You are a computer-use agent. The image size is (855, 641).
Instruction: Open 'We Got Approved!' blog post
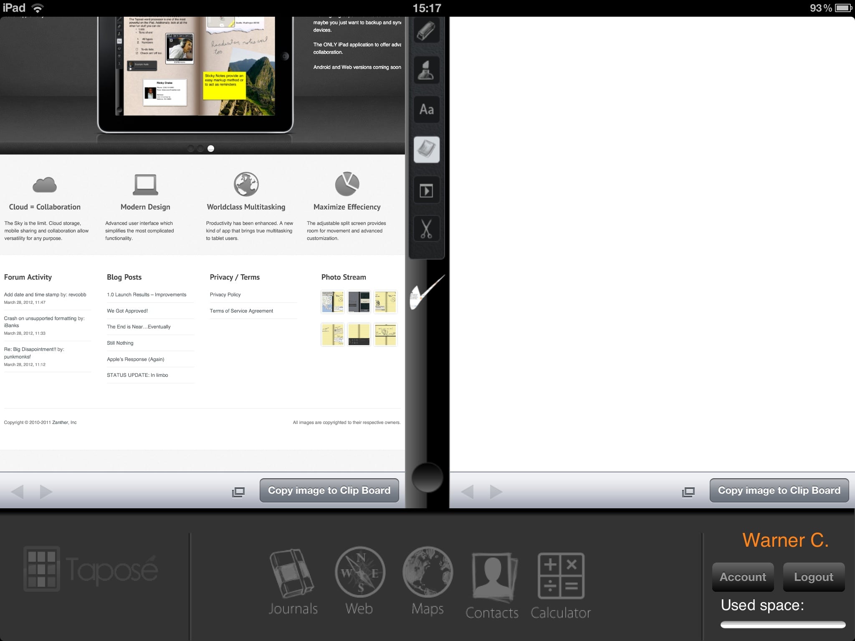[127, 311]
